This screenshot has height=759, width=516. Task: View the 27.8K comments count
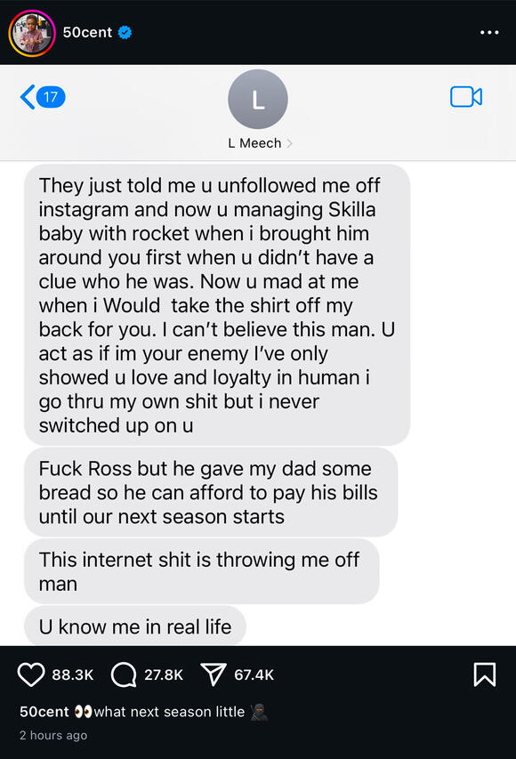coord(164,674)
